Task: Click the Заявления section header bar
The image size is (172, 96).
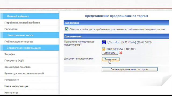Action: click(x=116, y=23)
